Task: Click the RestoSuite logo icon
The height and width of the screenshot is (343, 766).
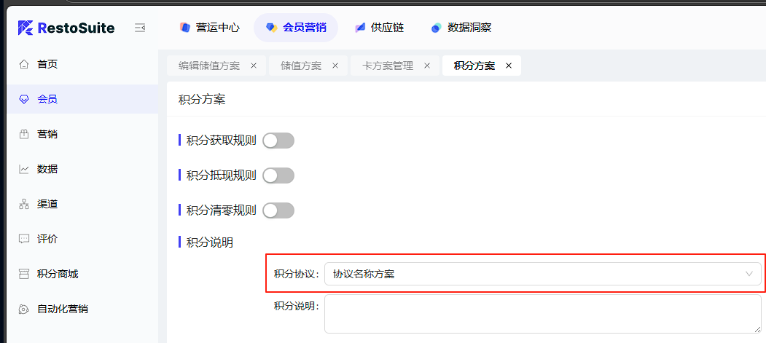Action: 26,28
